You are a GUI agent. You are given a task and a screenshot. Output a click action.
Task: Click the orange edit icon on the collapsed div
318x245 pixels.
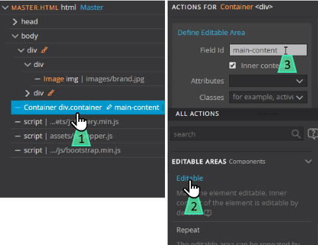pyautogui.click(x=51, y=93)
